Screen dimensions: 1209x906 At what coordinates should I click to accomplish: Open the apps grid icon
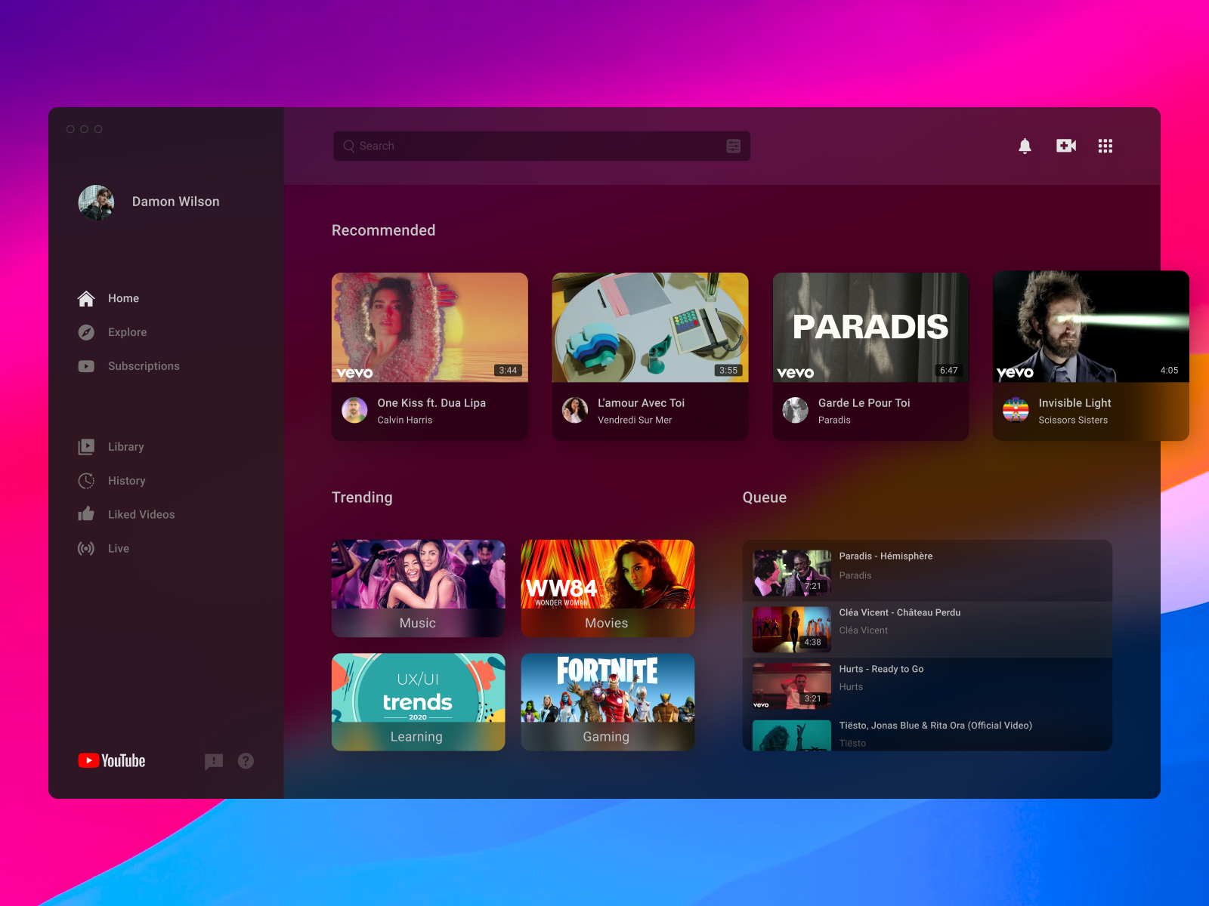point(1105,146)
